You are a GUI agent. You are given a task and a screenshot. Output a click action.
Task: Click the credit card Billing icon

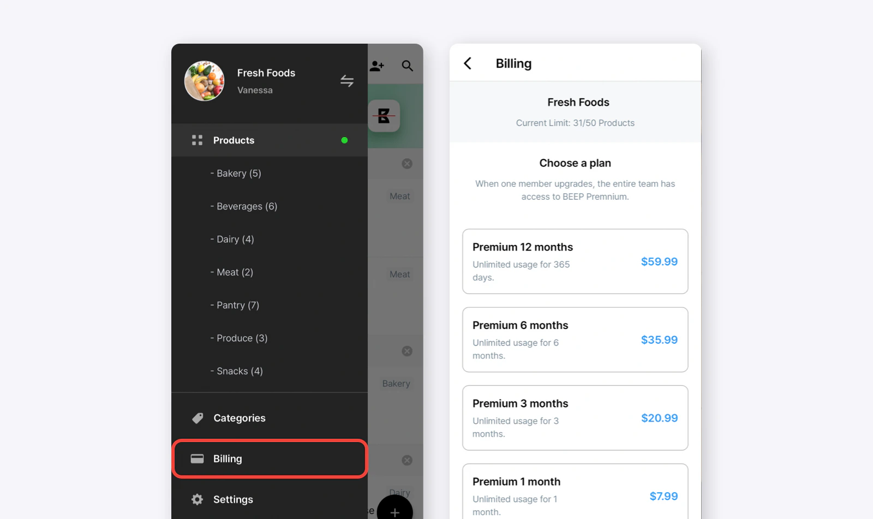click(x=197, y=458)
